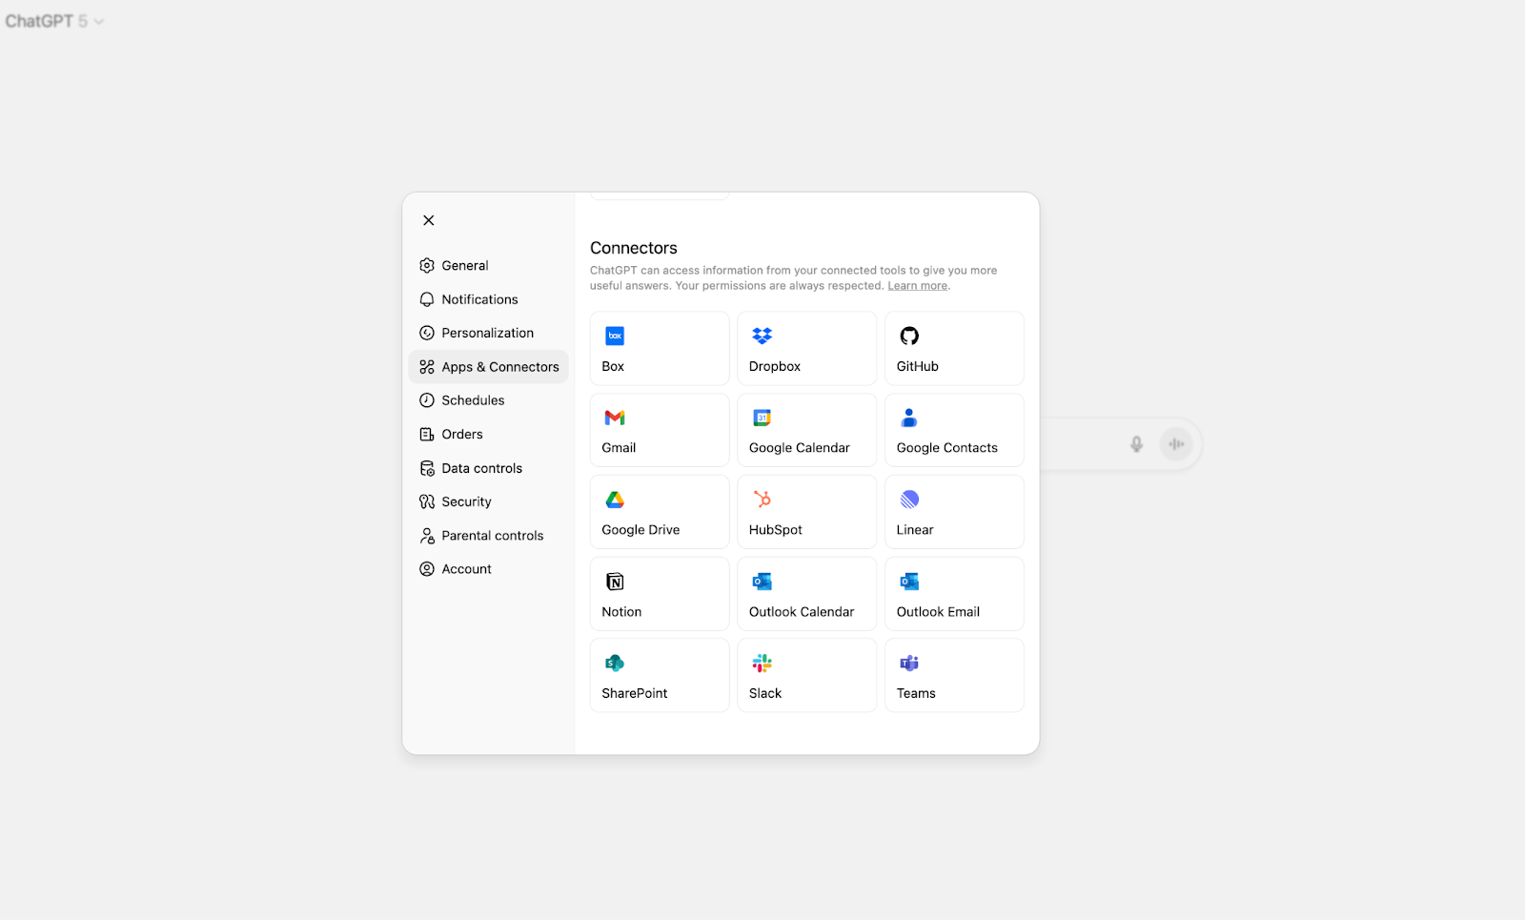
Task: Select the SharePoint connector tile
Action: click(659, 675)
